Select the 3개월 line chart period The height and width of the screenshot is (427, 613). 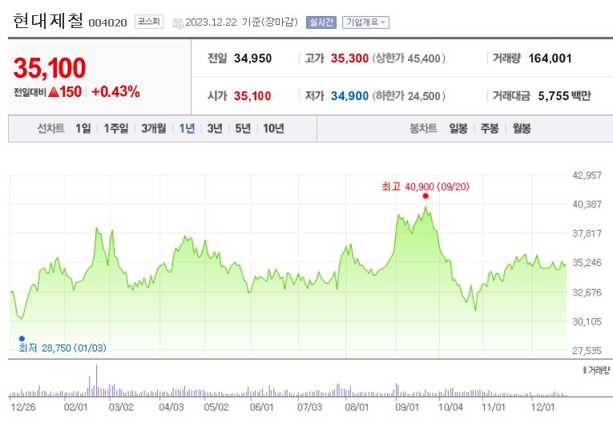pyautogui.click(x=153, y=128)
